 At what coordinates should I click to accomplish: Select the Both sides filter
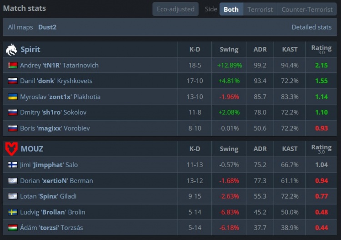click(231, 9)
